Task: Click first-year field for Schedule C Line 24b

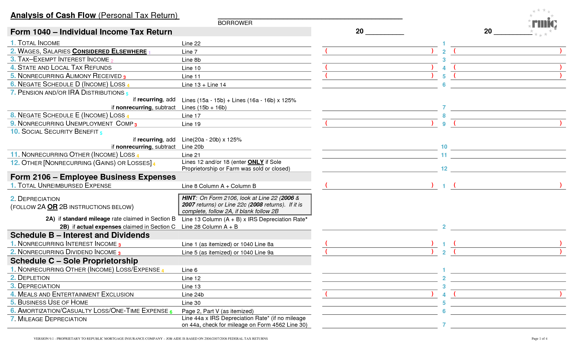Action: 380,294
